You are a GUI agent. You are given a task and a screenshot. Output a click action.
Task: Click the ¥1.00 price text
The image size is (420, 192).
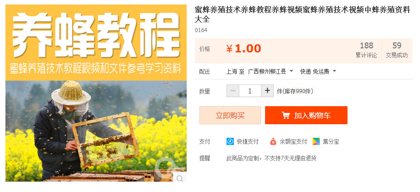(243, 49)
